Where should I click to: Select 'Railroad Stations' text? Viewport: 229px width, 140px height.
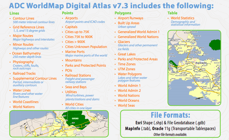pyautogui.click(x=78, y=75)
